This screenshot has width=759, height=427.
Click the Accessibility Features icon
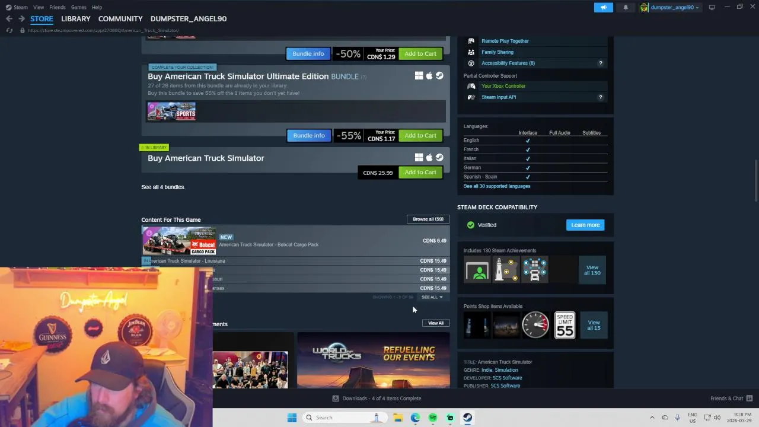(x=471, y=63)
